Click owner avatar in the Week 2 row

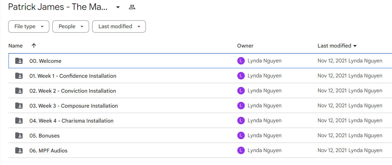pyautogui.click(x=241, y=91)
